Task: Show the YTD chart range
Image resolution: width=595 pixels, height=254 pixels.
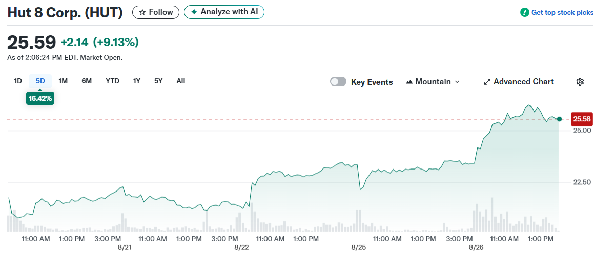Action: click(112, 81)
